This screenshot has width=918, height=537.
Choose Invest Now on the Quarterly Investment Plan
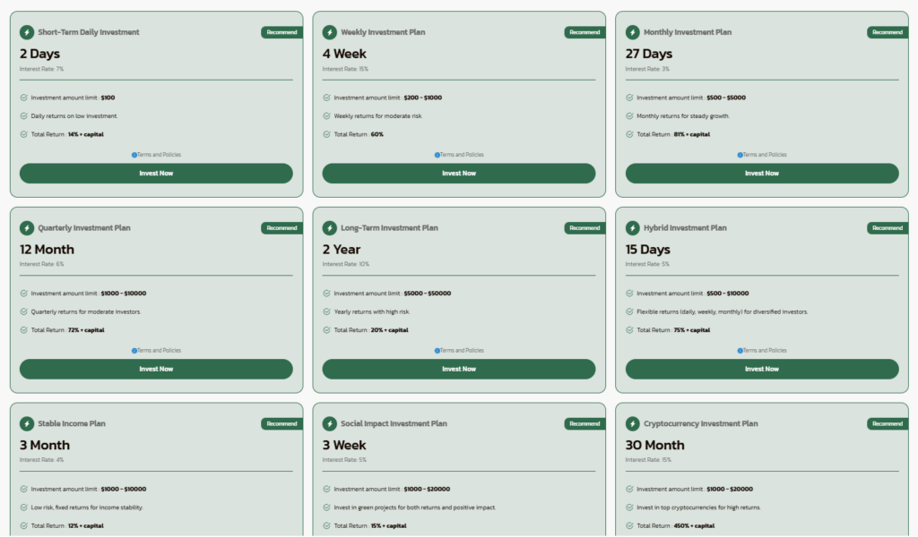point(156,369)
